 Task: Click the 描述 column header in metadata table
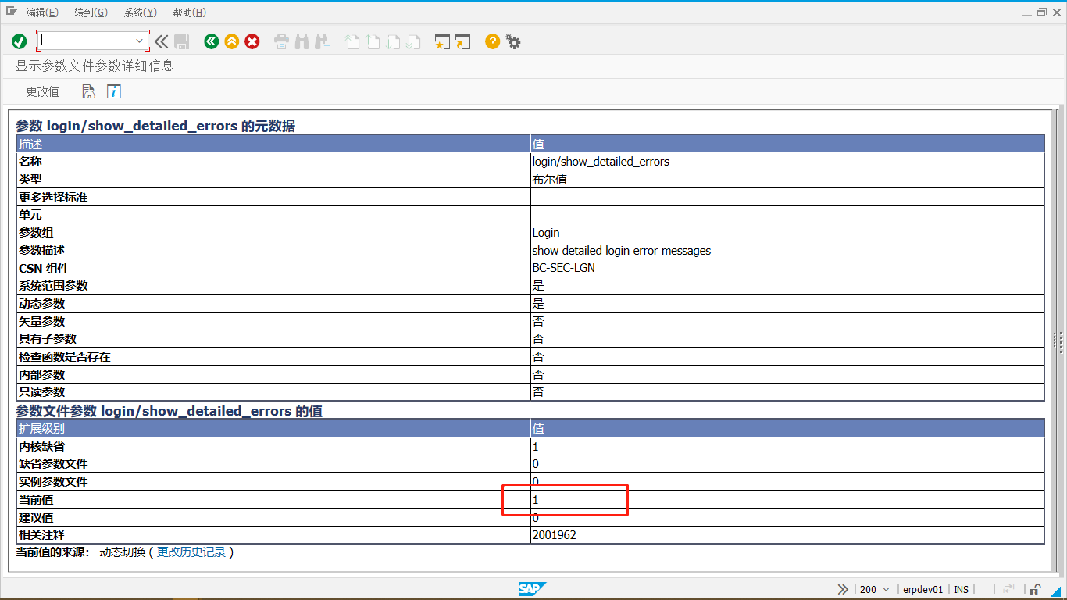[273, 144]
